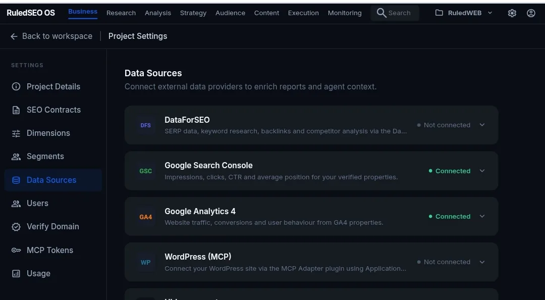Viewport: 545px width, 300px height.
Task: Expand the Google Analytics 4 chevron
Action: pos(482,216)
